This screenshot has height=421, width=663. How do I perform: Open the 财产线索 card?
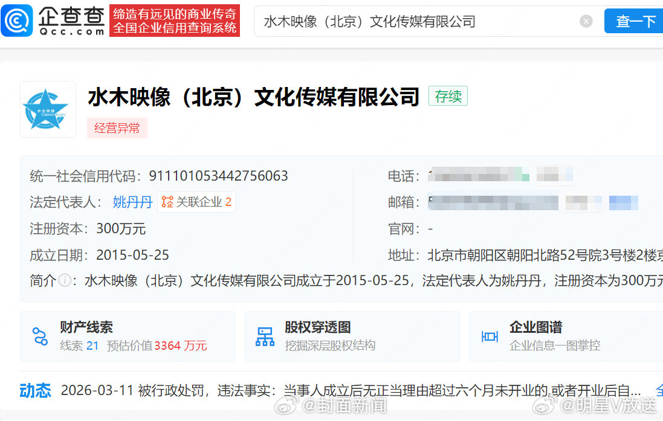click(x=128, y=336)
